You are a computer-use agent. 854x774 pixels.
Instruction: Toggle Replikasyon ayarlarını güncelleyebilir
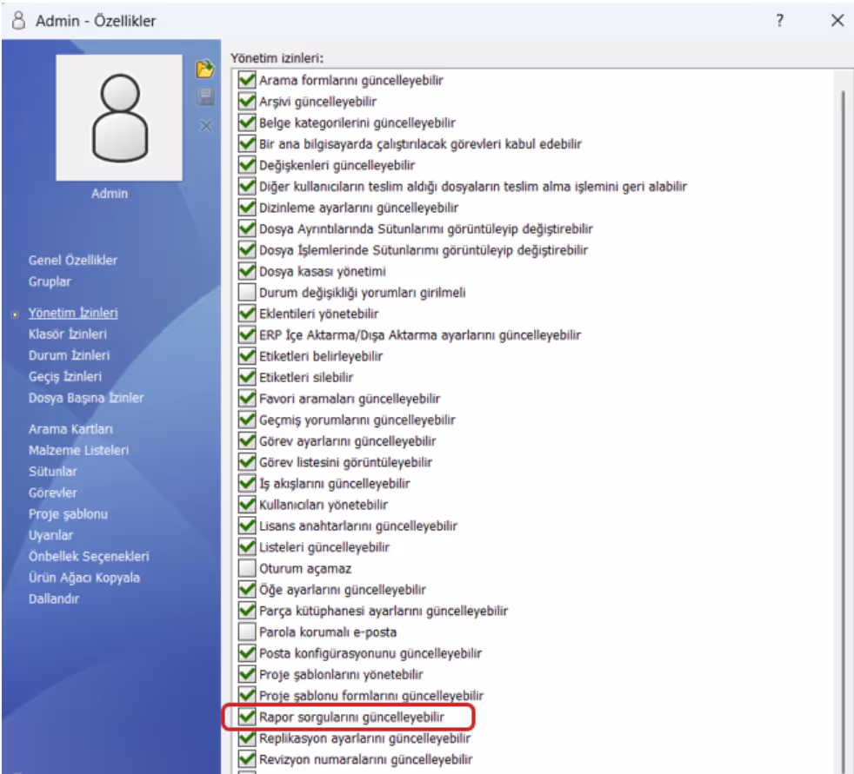[x=247, y=738]
